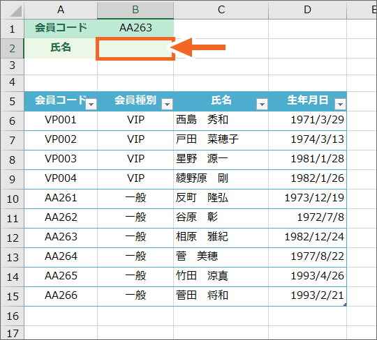
Task: Click cell VP003
Action: coord(61,159)
